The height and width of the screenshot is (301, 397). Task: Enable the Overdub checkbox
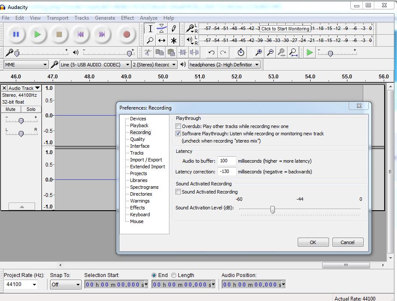178,126
